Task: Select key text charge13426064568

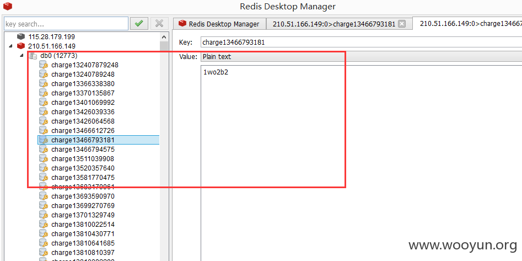Action: tap(83, 121)
